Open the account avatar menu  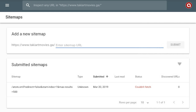point(189,6)
